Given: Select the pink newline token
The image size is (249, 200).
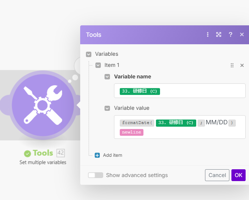Looking at the screenshot, I should (132, 132).
